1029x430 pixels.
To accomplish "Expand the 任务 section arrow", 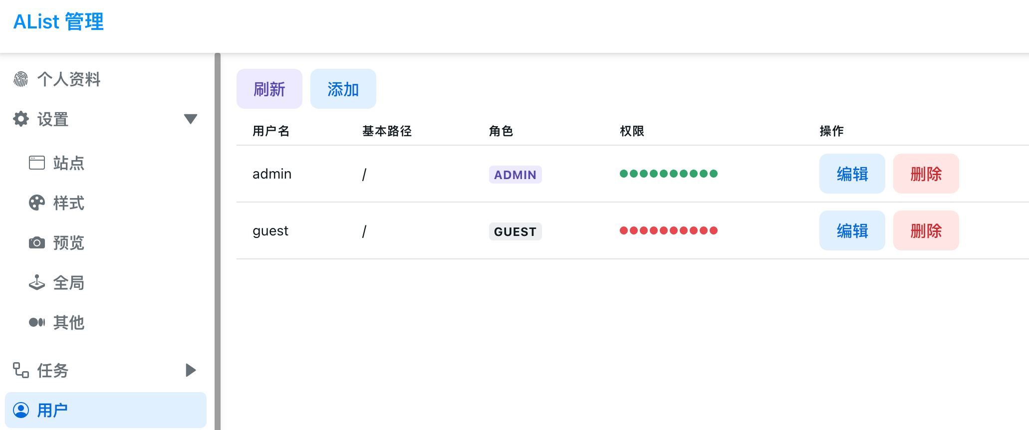I will [x=191, y=370].
